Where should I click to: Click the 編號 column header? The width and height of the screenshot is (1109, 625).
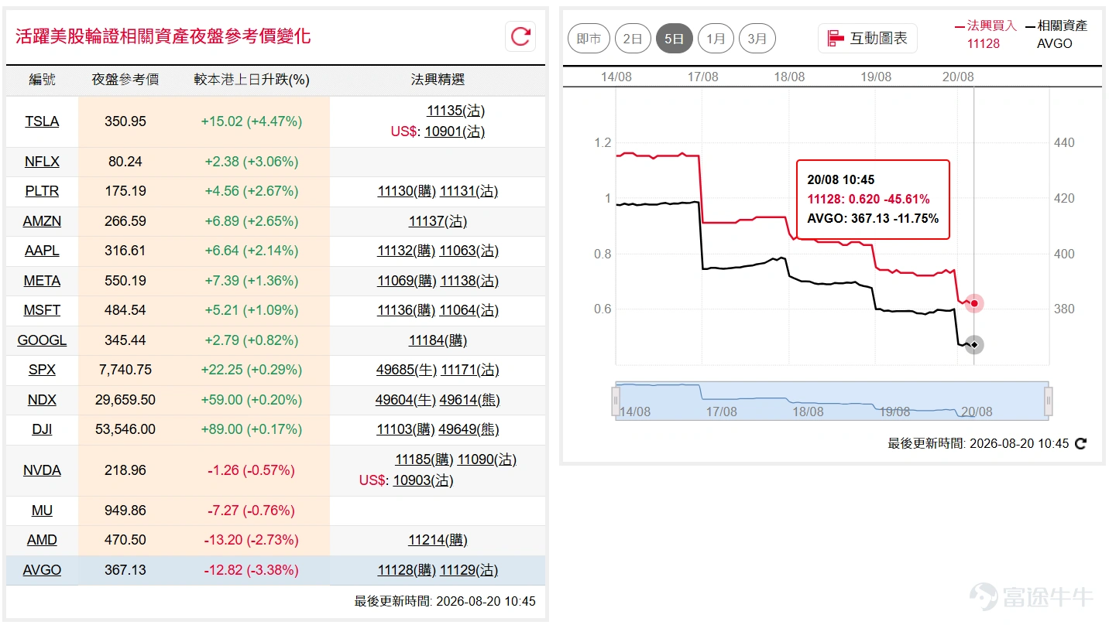point(42,80)
